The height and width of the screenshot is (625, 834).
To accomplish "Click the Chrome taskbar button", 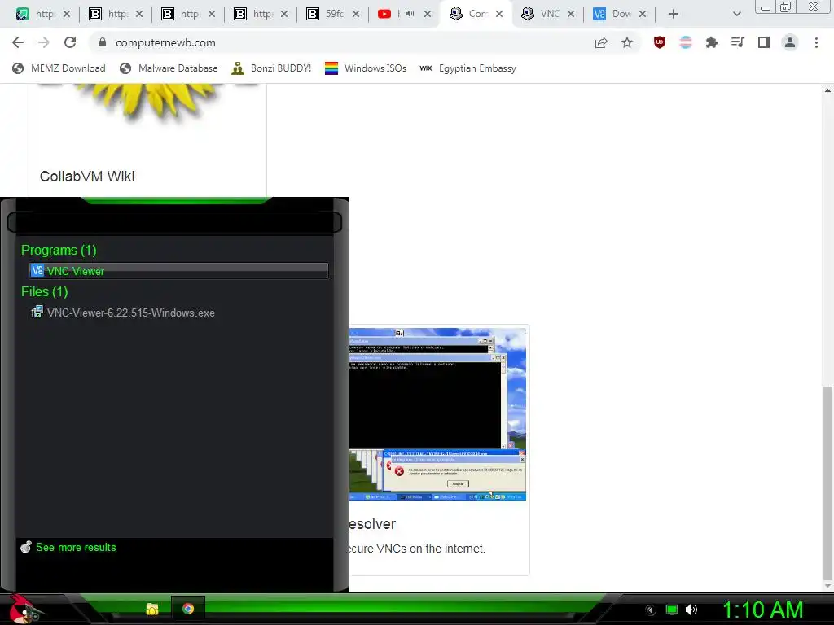I will [x=188, y=609].
